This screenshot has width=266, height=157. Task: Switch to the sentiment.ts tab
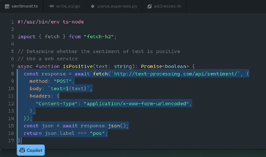point(21,6)
